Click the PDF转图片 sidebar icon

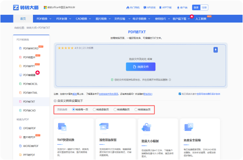point(20,57)
